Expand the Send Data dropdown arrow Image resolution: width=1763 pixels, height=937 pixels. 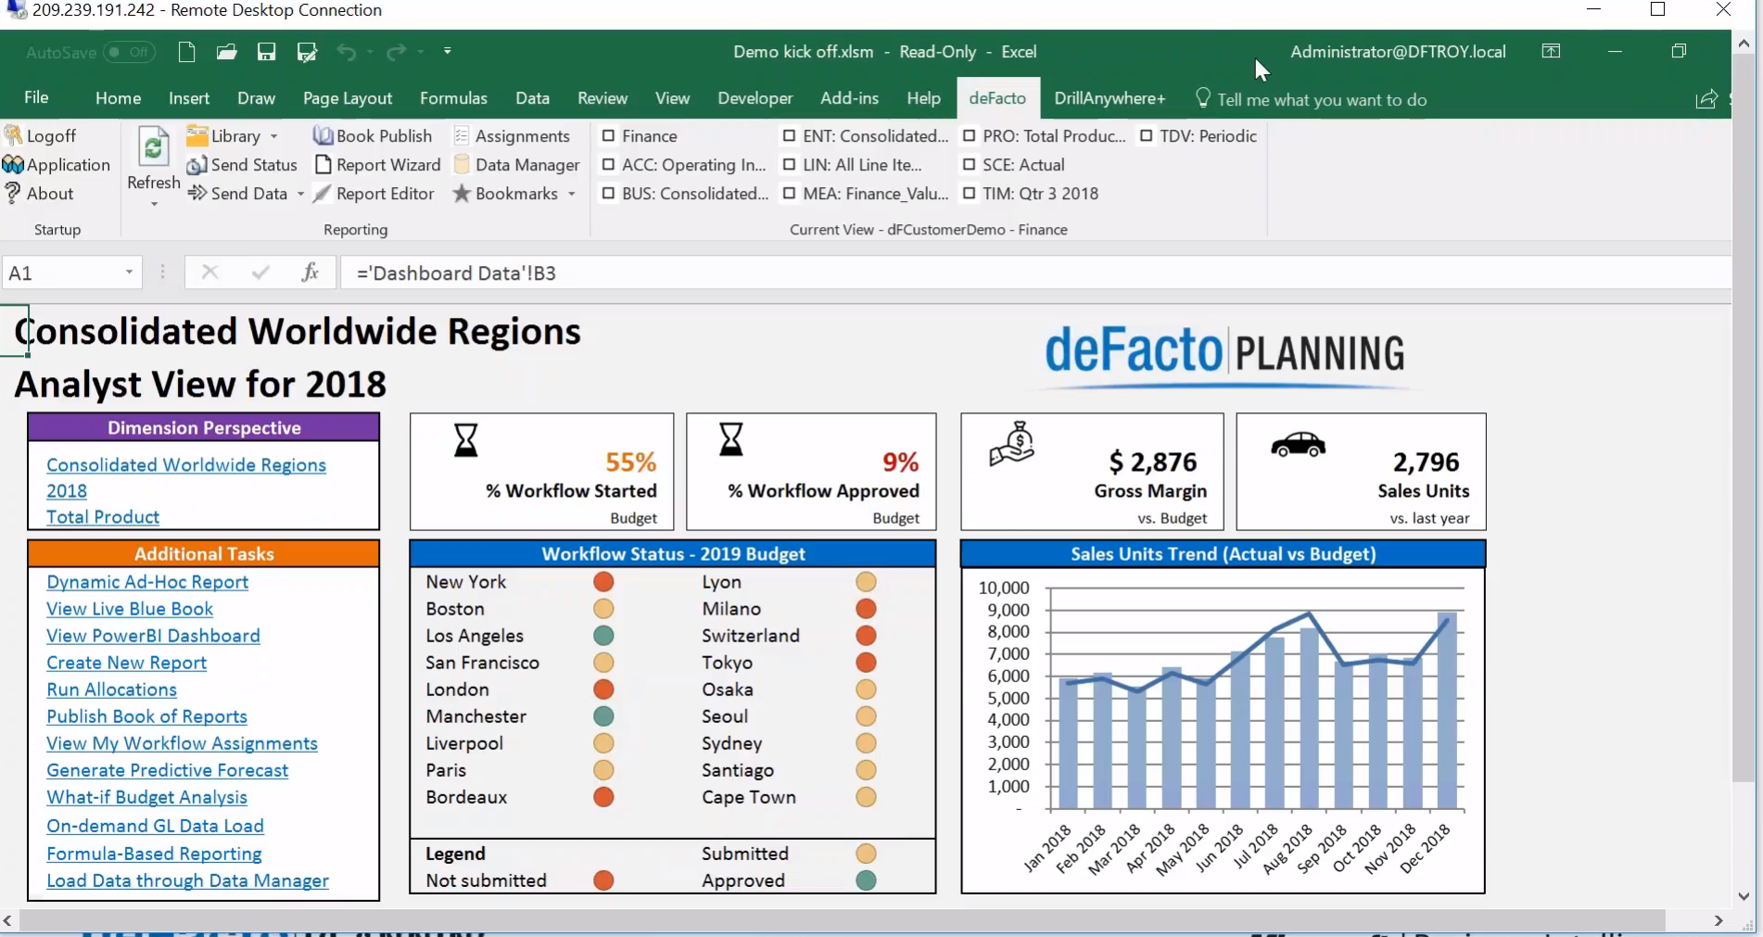[300, 194]
